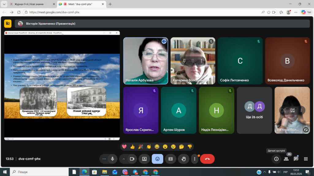Open meeting details info icon
The height and width of the screenshot is (176, 314).
tap(276, 159)
